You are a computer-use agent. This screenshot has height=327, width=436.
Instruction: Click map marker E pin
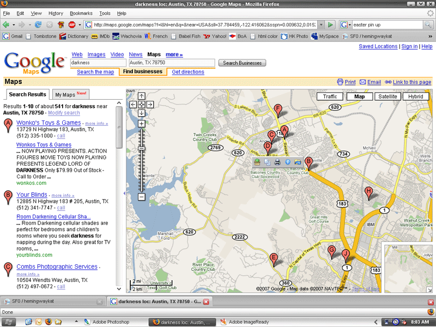(274, 258)
